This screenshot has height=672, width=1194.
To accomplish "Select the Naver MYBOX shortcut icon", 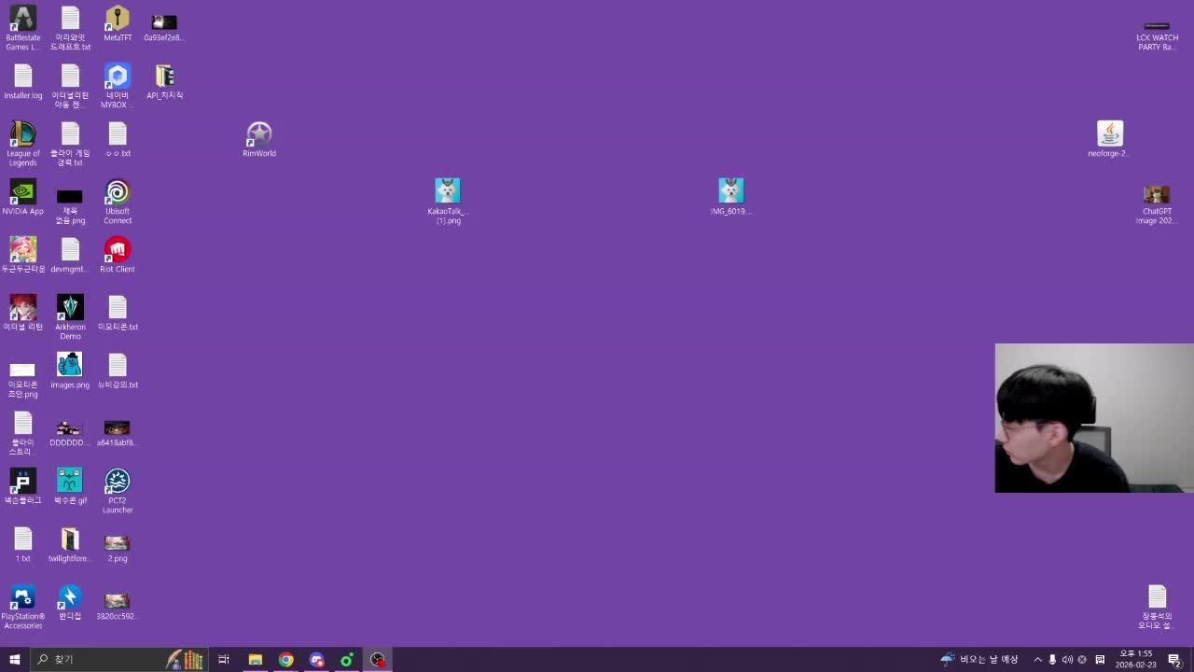I will tap(118, 86).
